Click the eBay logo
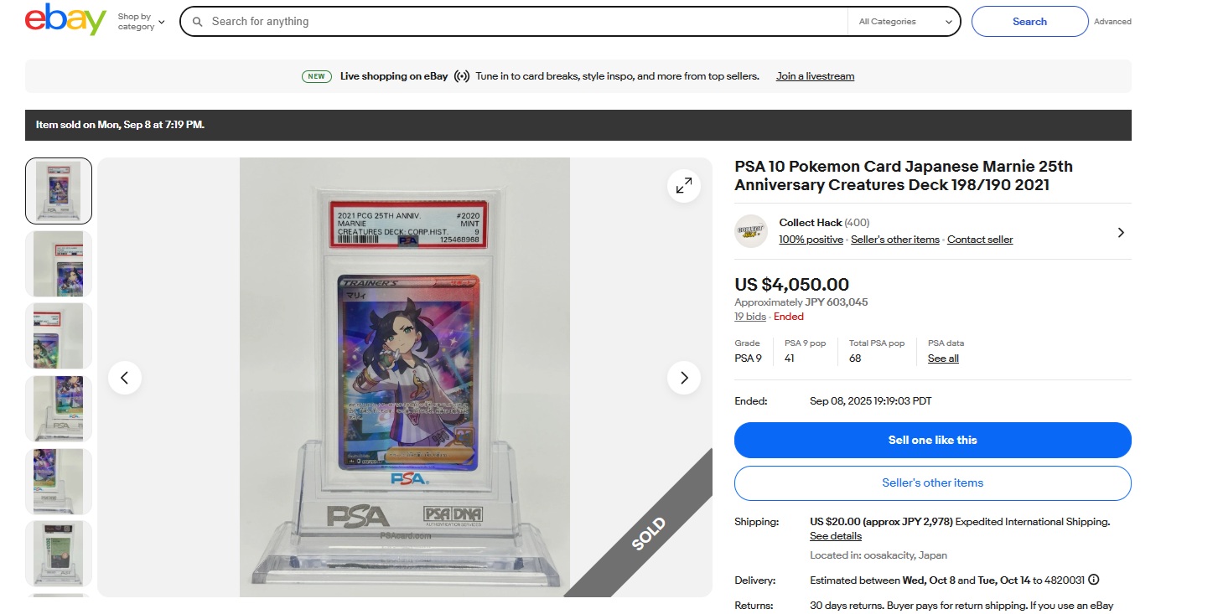Image resolution: width=1223 pixels, height=614 pixels. (x=65, y=20)
